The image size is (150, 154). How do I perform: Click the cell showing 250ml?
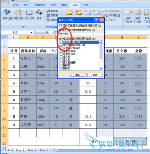(x=43, y=75)
